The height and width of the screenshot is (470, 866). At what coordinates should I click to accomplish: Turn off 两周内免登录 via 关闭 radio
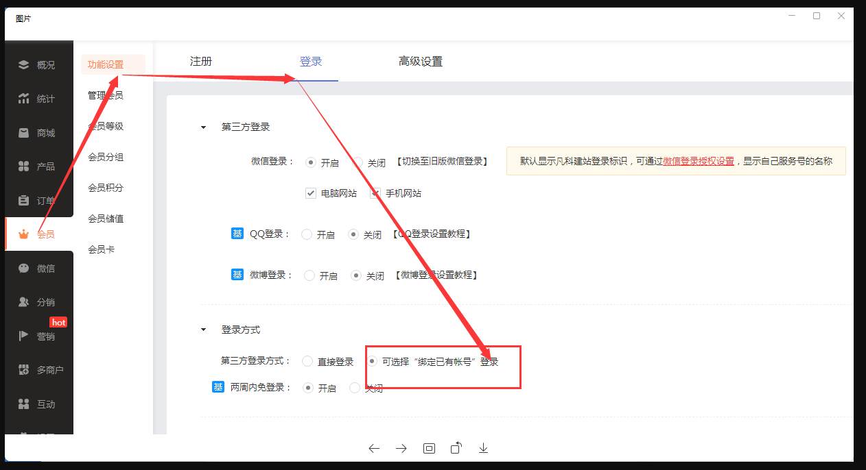[x=355, y=388]
